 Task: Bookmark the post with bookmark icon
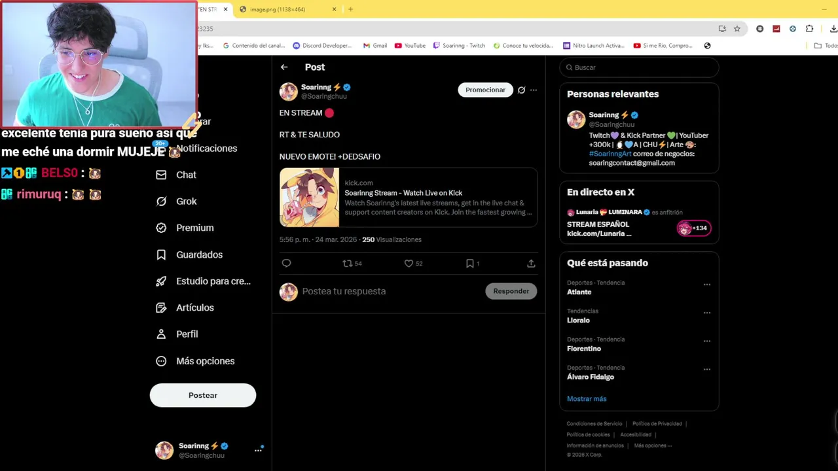pos(469,264)
